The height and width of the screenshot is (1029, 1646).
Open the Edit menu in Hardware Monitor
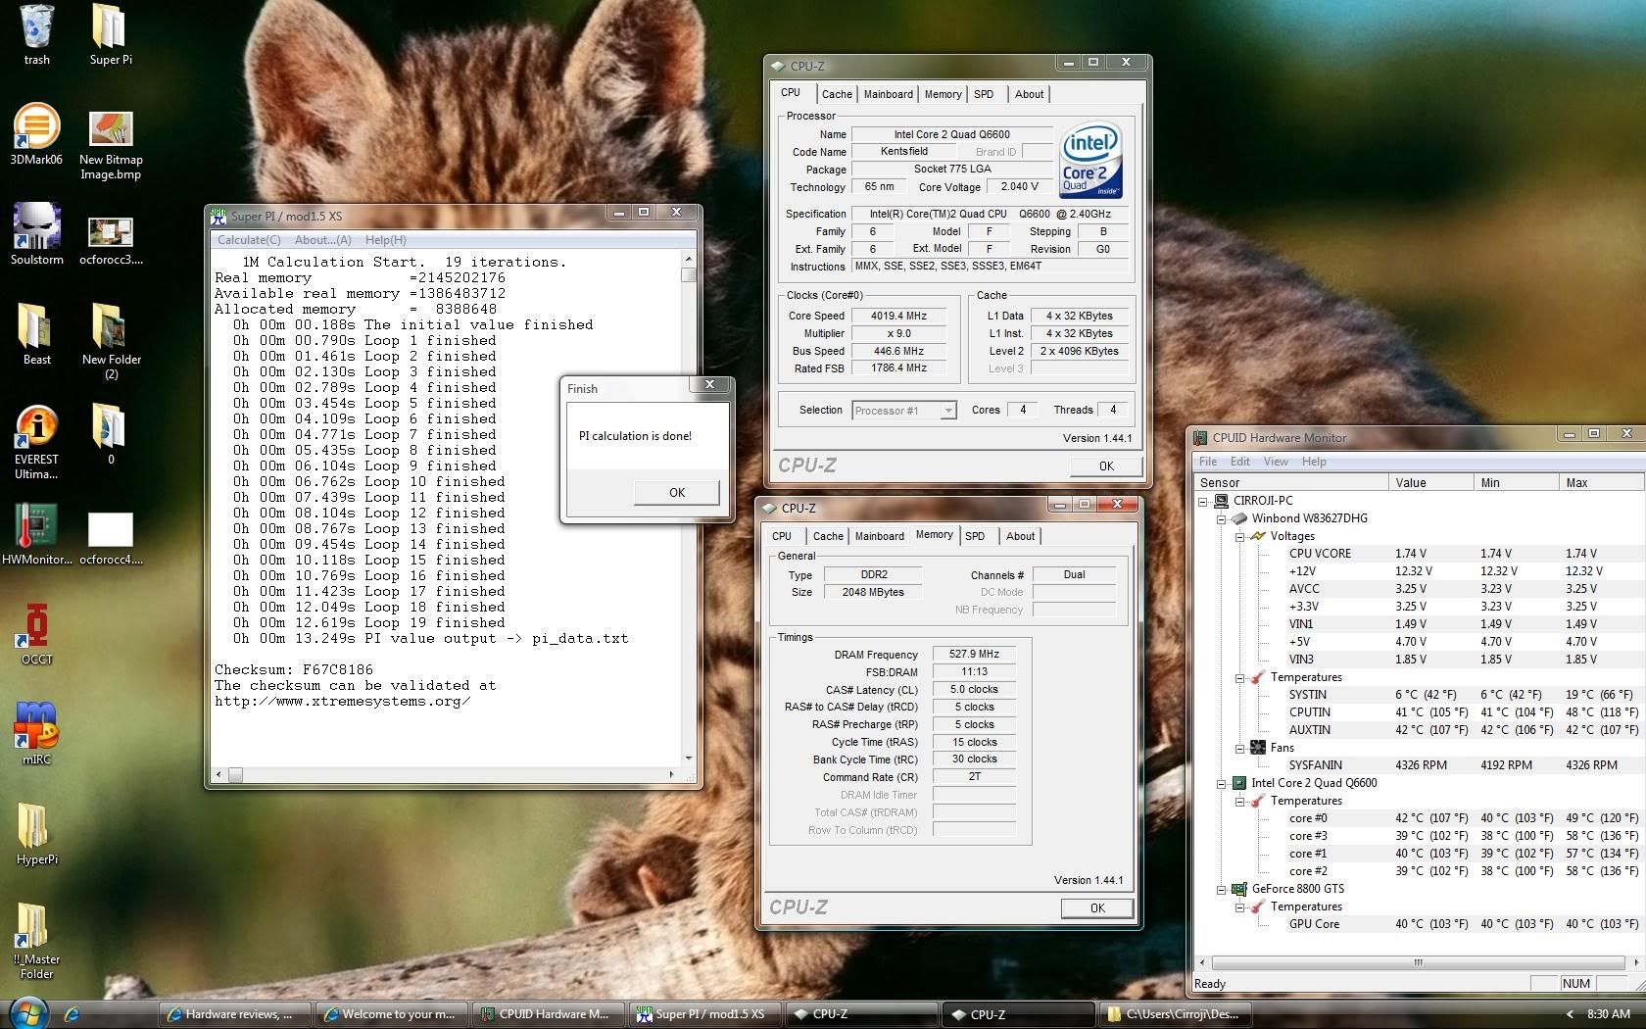(x=1240, y=462)
